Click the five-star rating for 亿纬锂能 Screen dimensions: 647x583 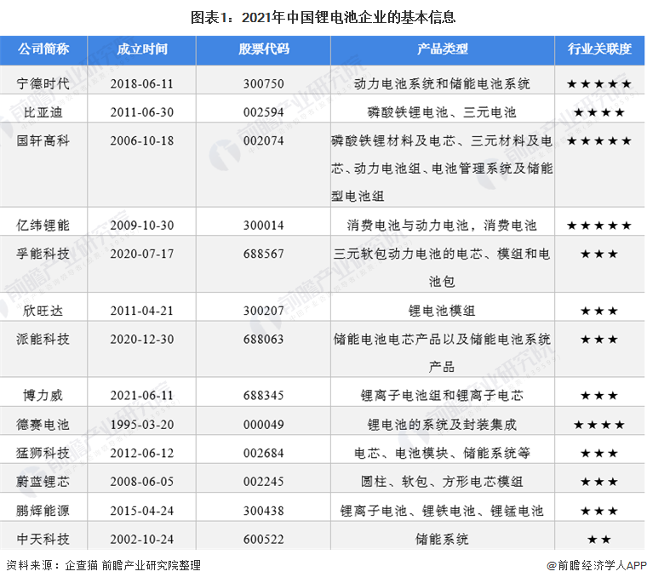[599, 226]
